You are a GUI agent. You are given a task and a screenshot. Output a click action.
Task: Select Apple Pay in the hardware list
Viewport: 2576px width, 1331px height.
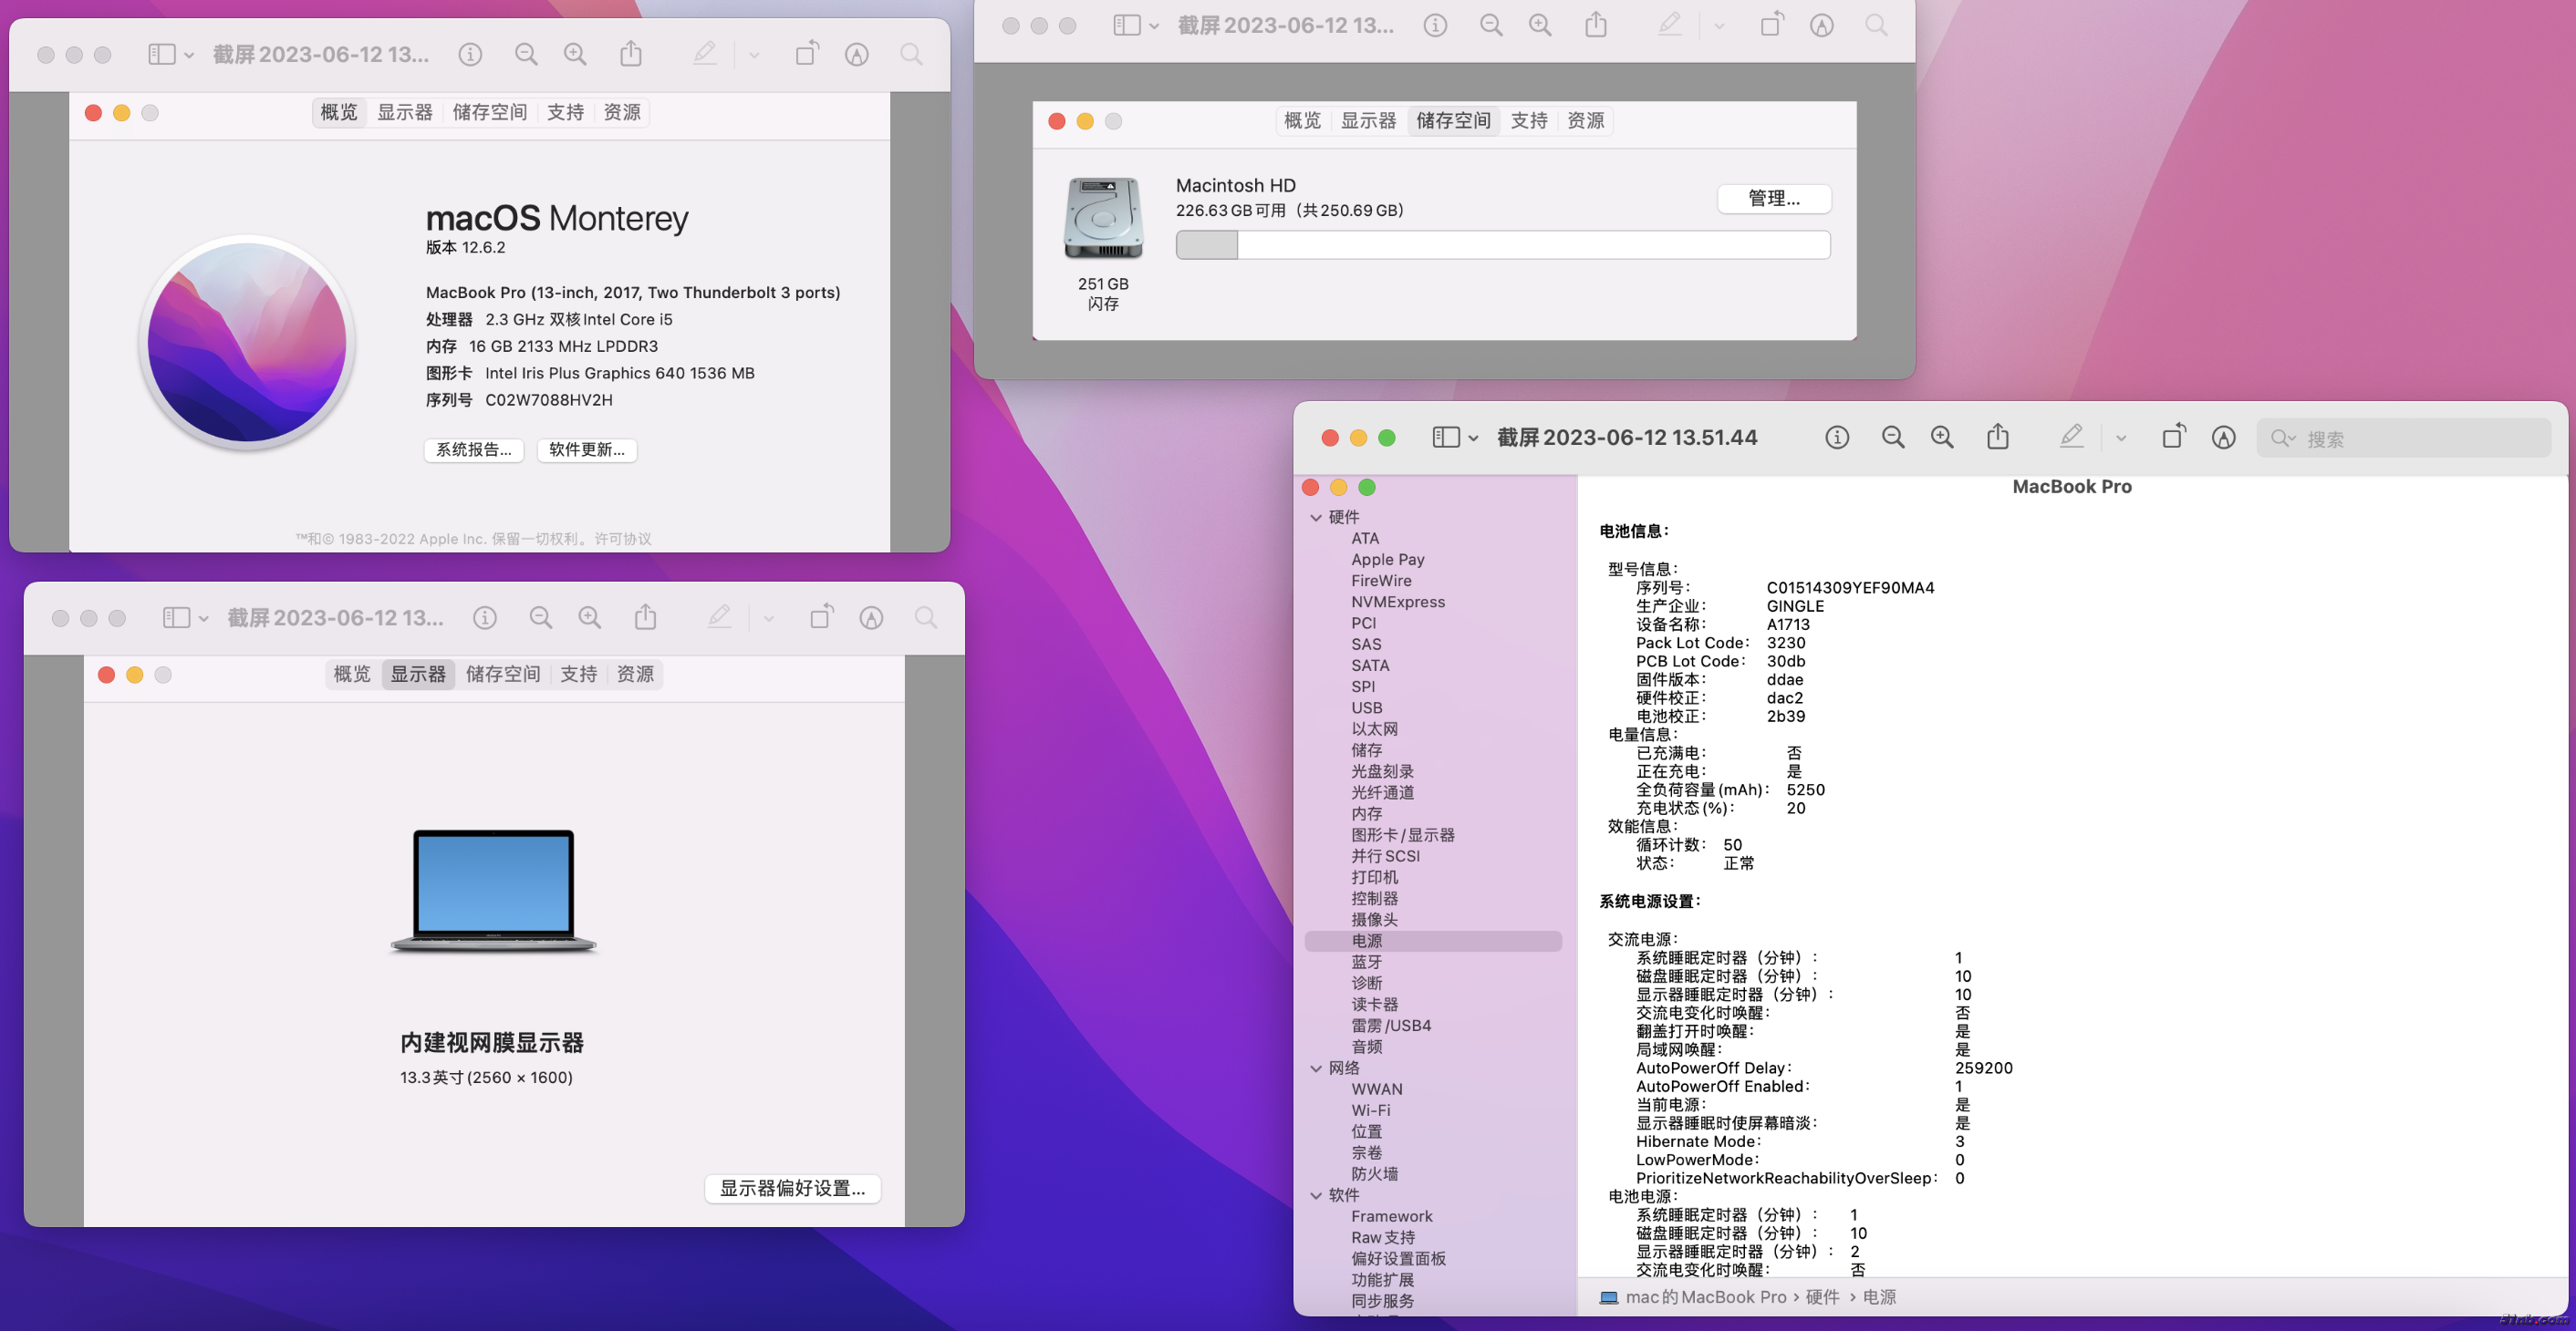pyautogui.click(x=1388, y=560)
